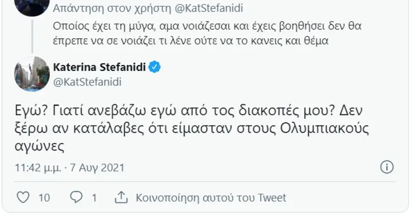Click the like count 10

pyautogui.click(x=44, y=197)
